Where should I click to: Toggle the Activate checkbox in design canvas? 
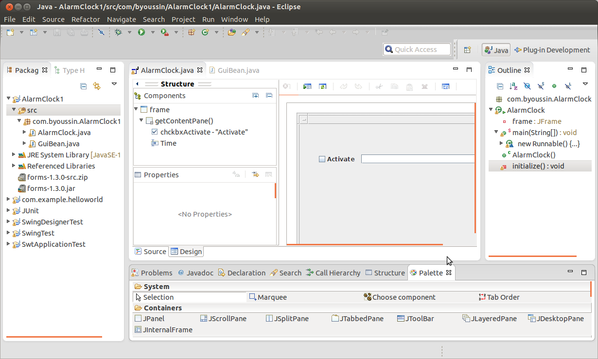[x=322, y=159]
